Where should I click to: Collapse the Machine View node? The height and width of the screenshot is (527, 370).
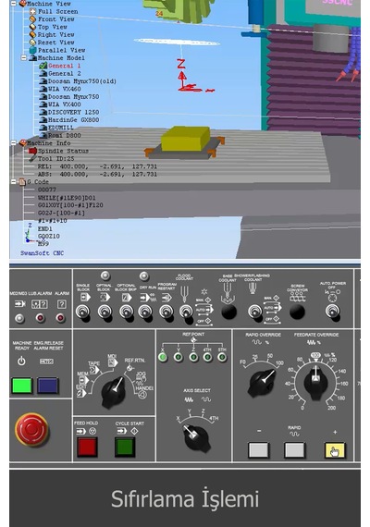click(x=14, y=4)
